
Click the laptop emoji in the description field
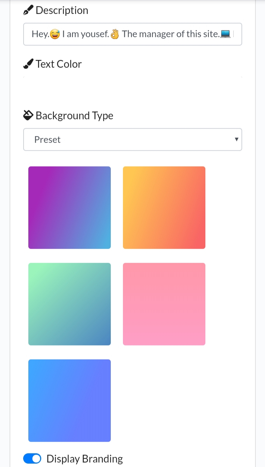pyautogui.click(x=225, y=34)
